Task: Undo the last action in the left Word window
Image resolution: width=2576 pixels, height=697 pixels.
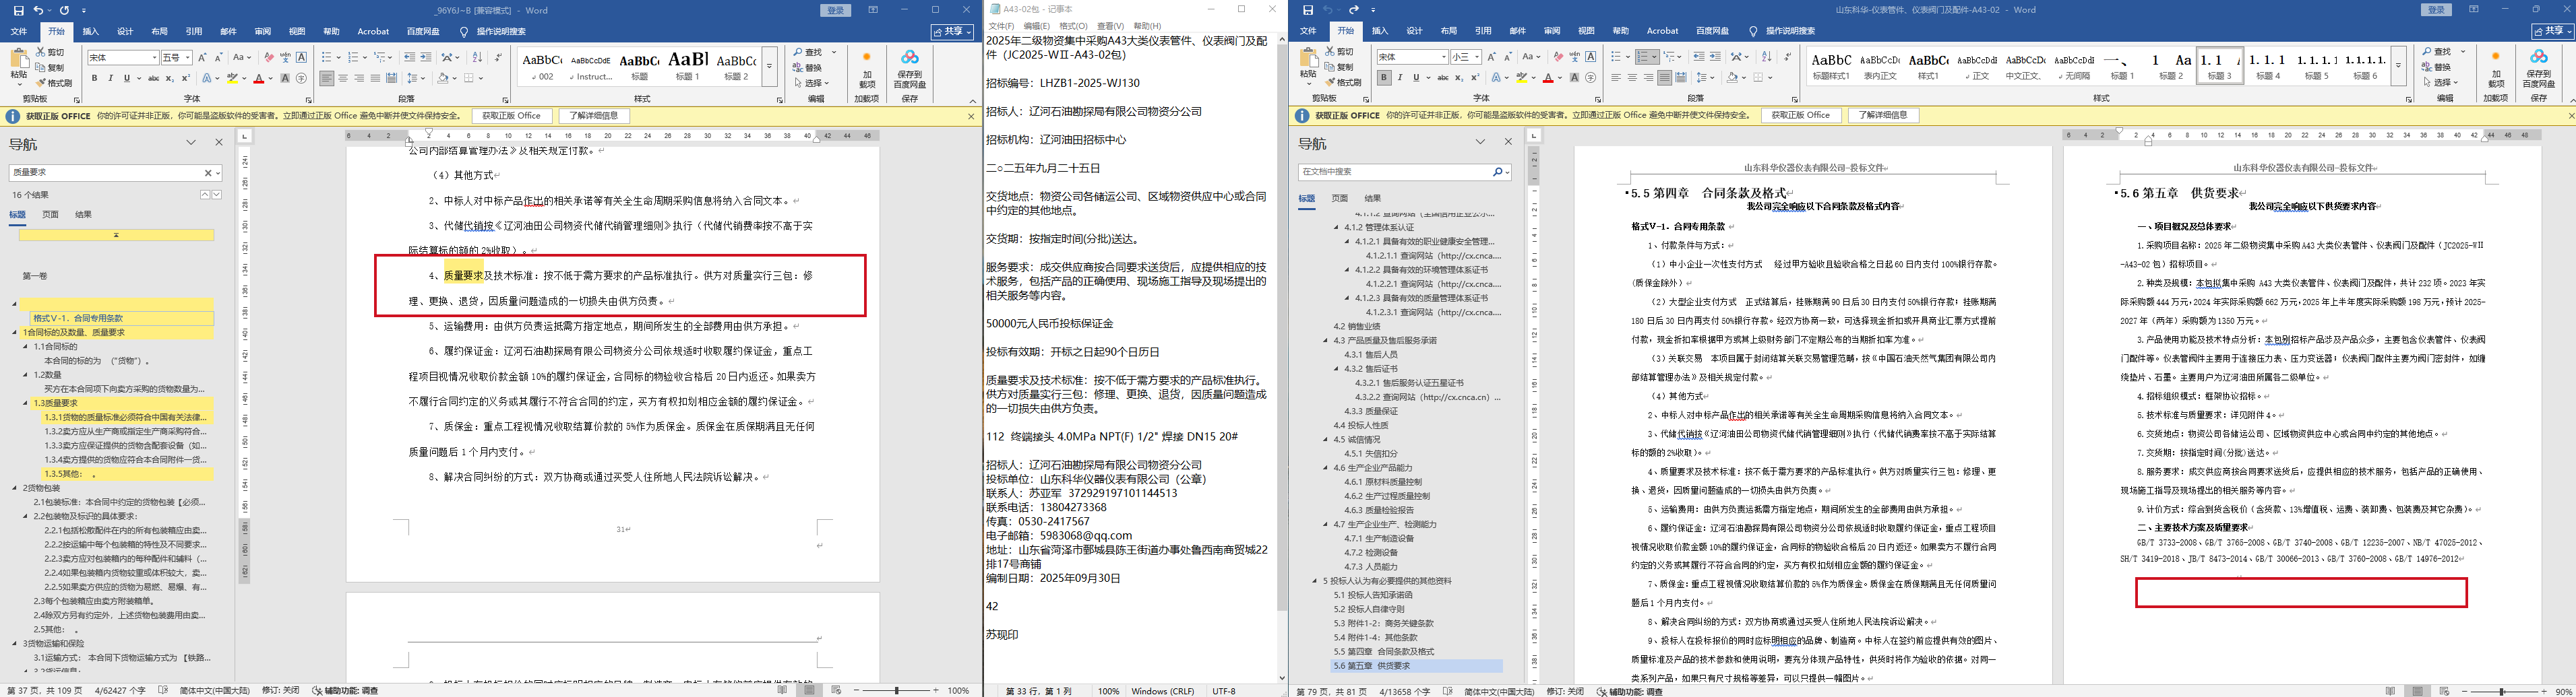Action: pos(38,10)
